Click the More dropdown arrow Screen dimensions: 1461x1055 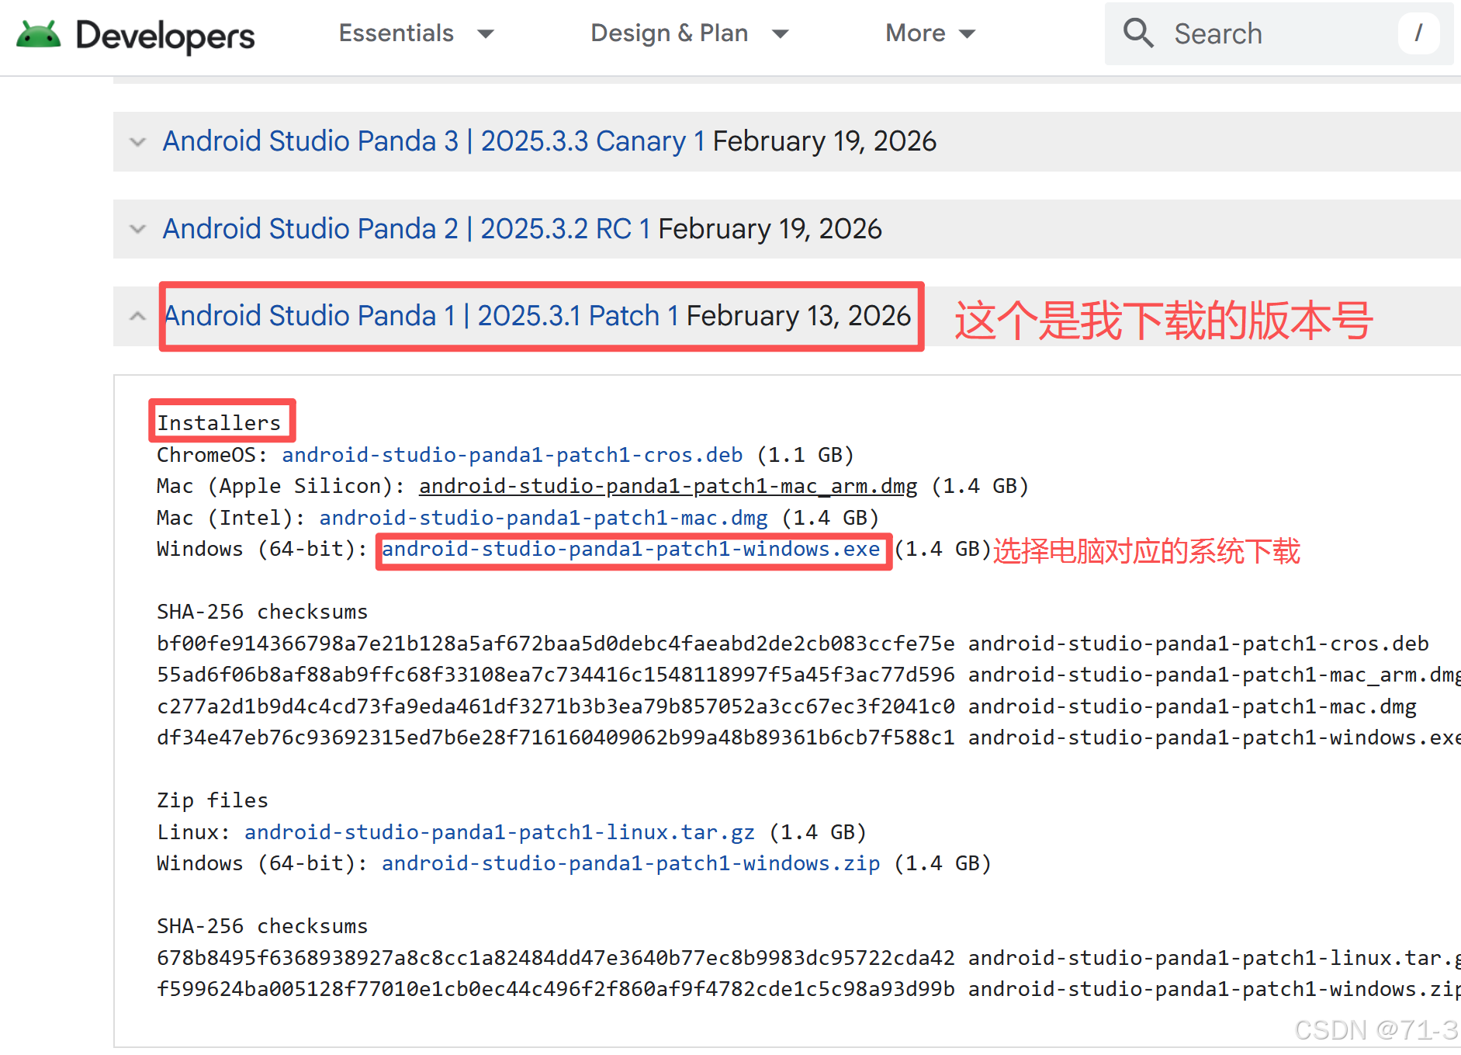pyautogui.click(x=967, y=34)
